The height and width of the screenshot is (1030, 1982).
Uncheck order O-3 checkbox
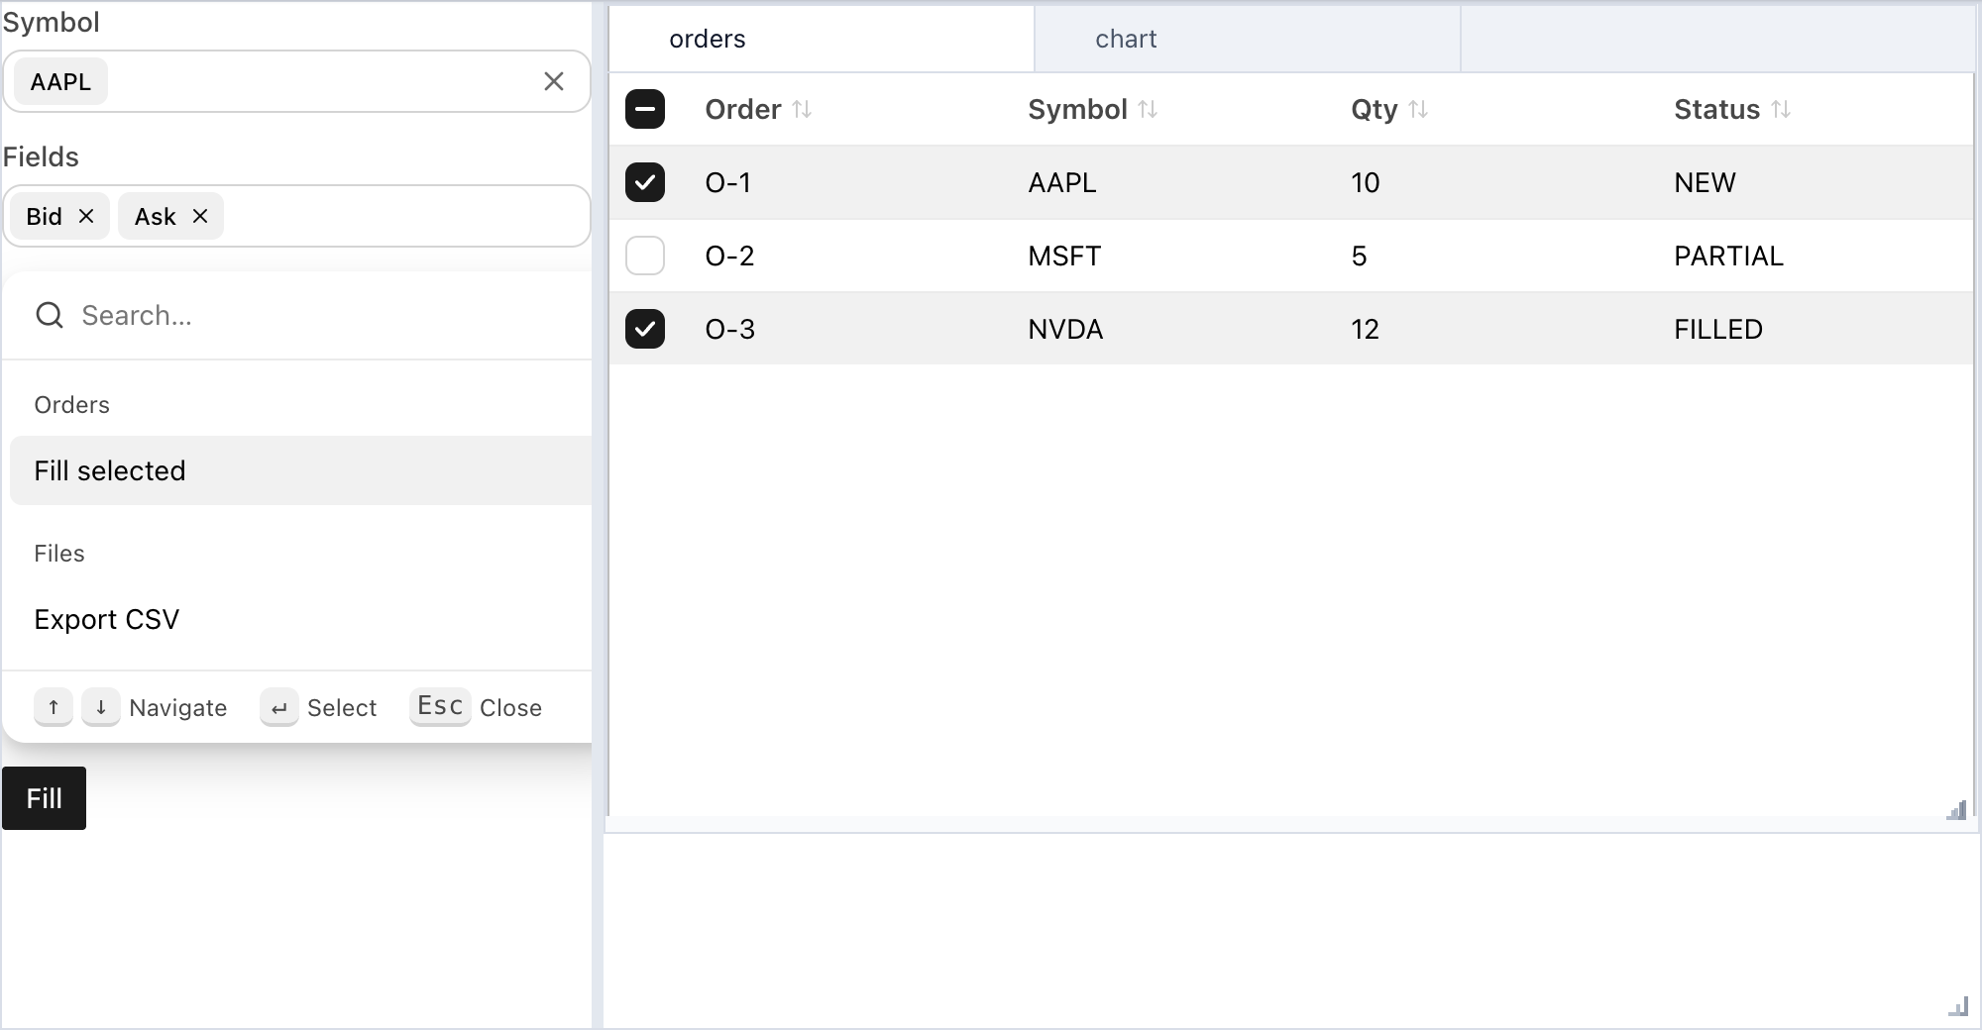pos(645,329)
